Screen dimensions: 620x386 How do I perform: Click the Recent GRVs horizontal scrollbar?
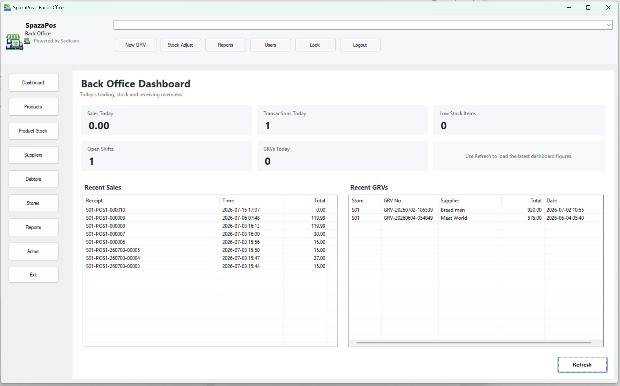click(x=474, y=343)
